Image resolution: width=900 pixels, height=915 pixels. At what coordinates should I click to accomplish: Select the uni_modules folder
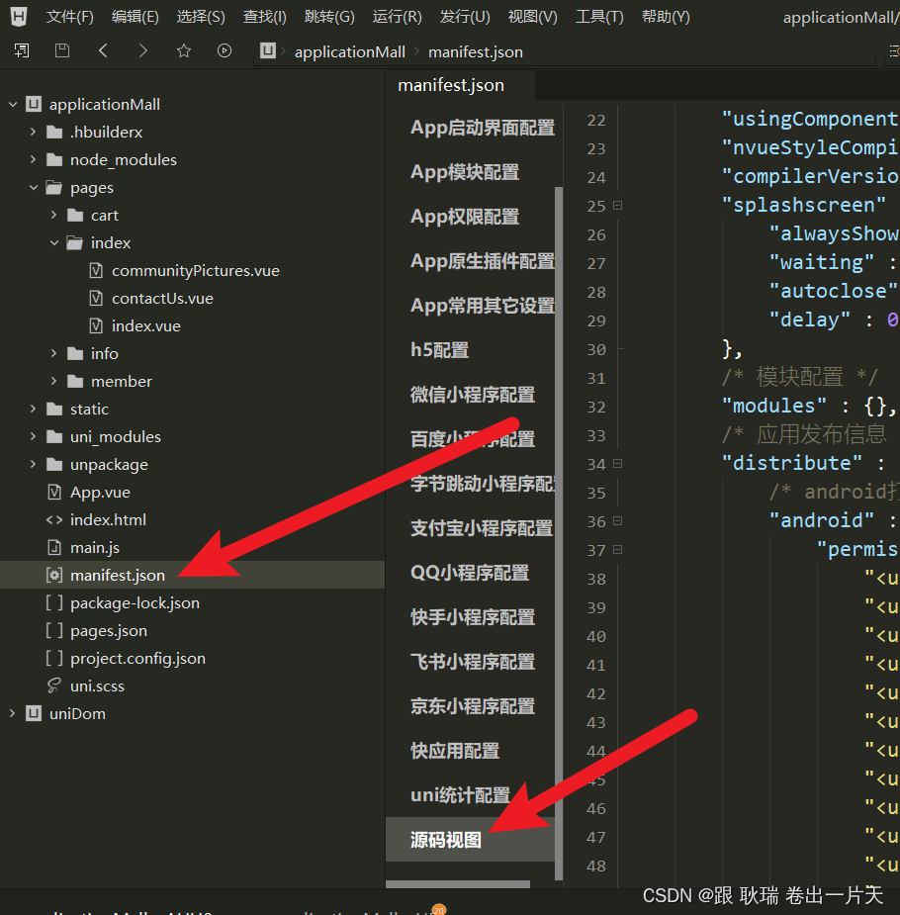coord(115,436)
